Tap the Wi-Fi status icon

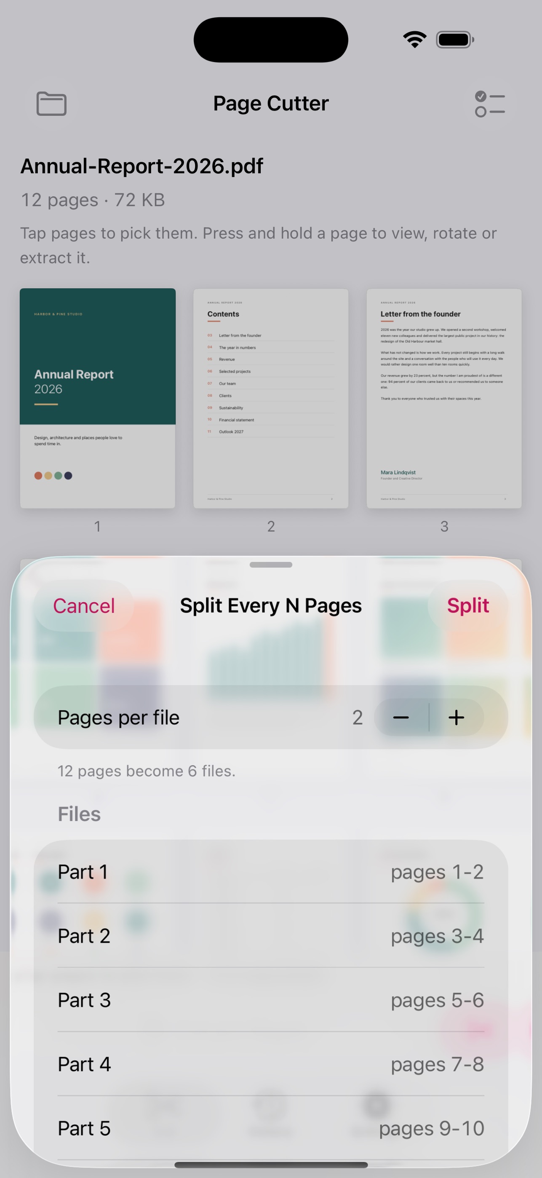415,40
